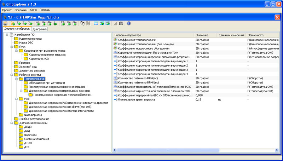The height and width of the screenshot is (161, 283).
Task: Switch to the 'Диаграмма' tab
Action: tap(40, 29)
